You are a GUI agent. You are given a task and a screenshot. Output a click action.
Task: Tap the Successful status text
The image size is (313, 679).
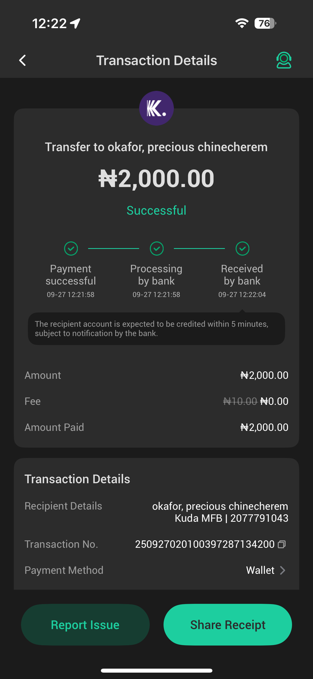(156, 210)
